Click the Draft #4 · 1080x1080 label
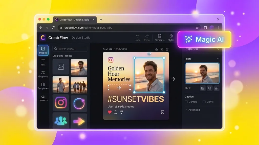This screenshot has height=145, width=259. (115, 49)
